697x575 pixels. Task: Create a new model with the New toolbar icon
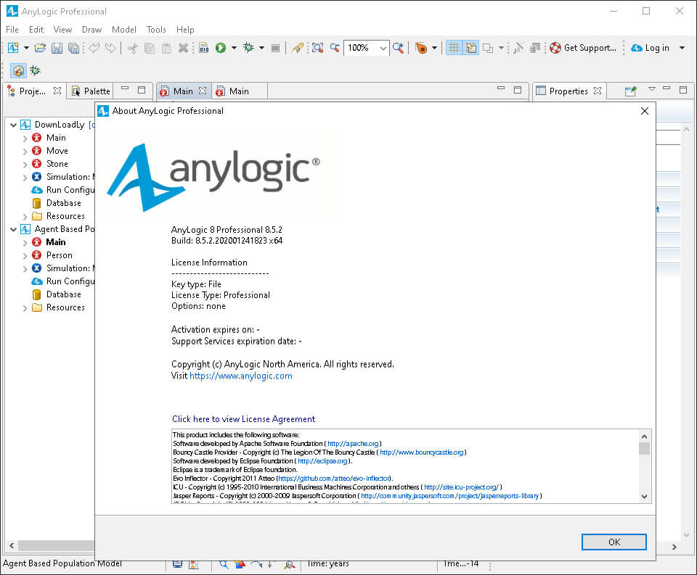(x=13, y=47)
